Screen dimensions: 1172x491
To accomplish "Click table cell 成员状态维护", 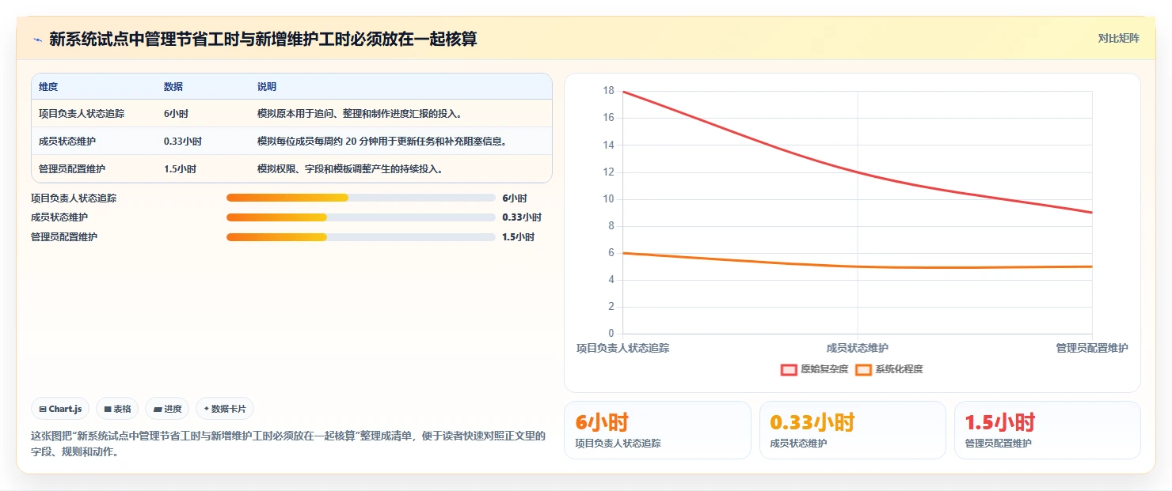I will pos(67,142).
